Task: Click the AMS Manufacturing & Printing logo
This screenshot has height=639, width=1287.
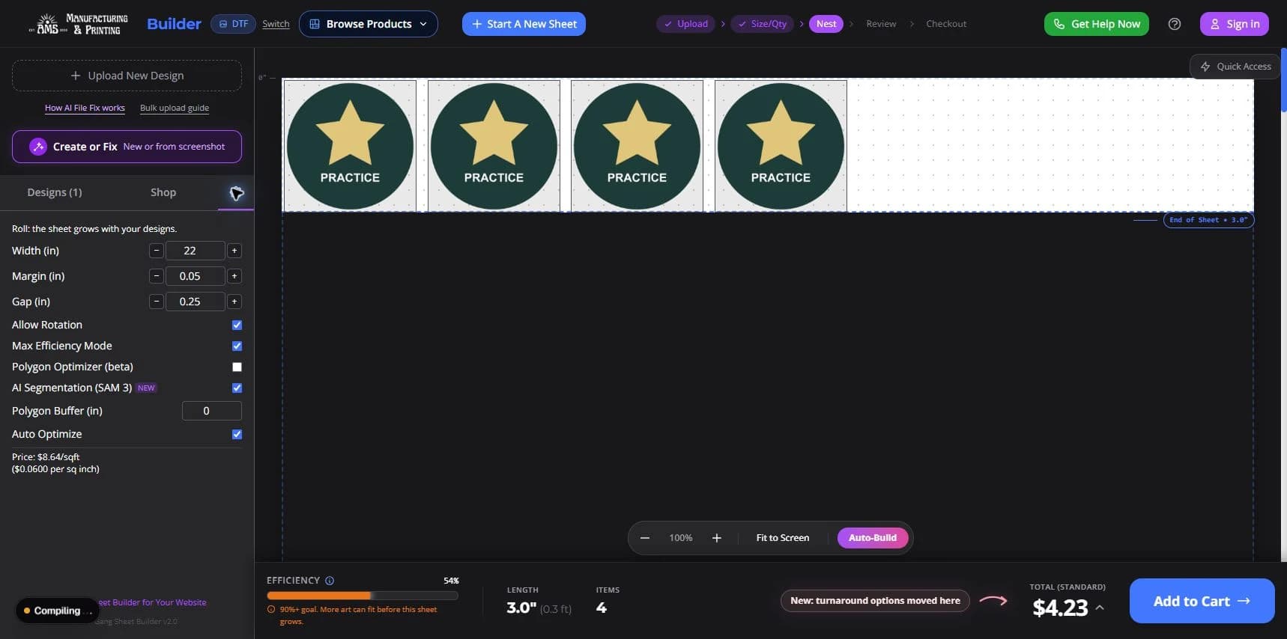Action: click(79, 24)
